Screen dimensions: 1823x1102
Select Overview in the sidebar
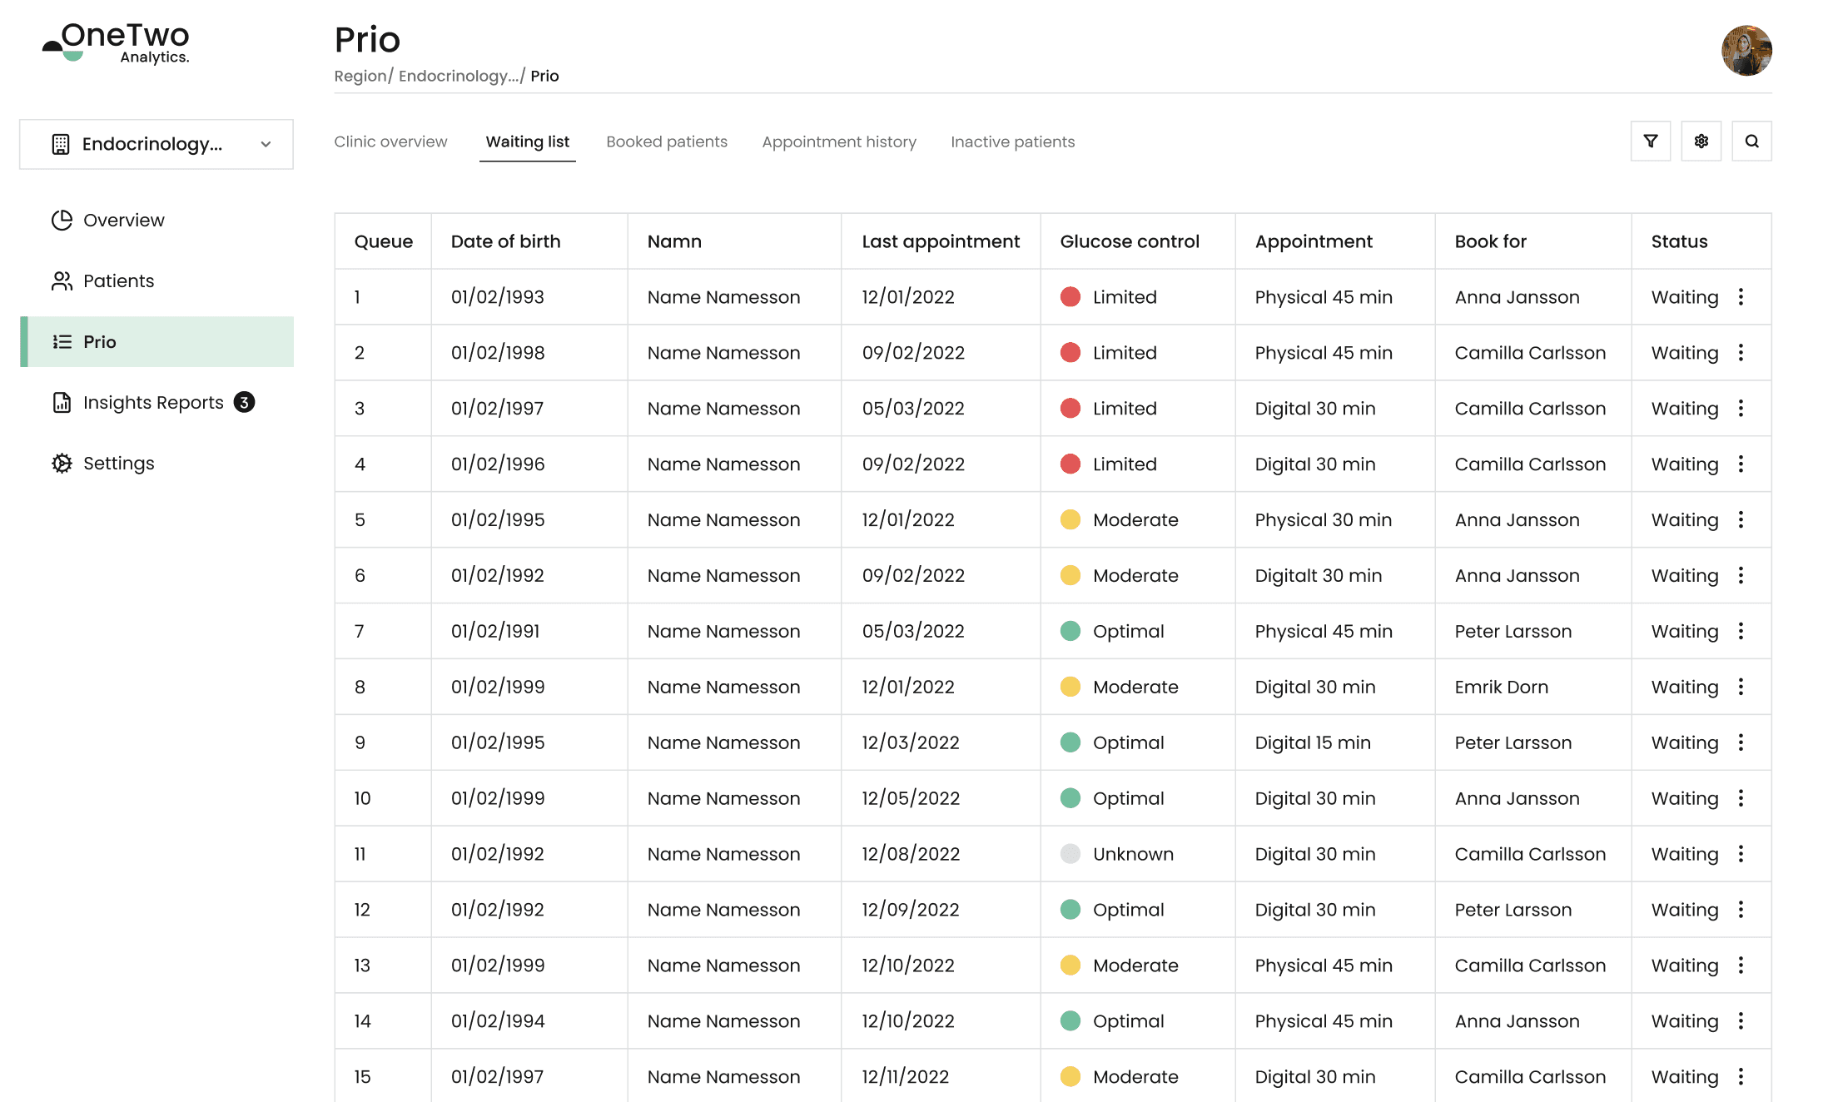(x=123, y=220)
